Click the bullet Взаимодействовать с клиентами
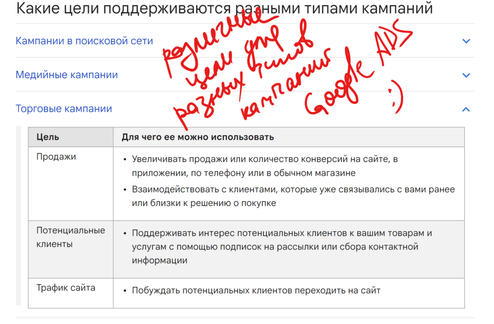494x324 pixels. click(293, 196)
